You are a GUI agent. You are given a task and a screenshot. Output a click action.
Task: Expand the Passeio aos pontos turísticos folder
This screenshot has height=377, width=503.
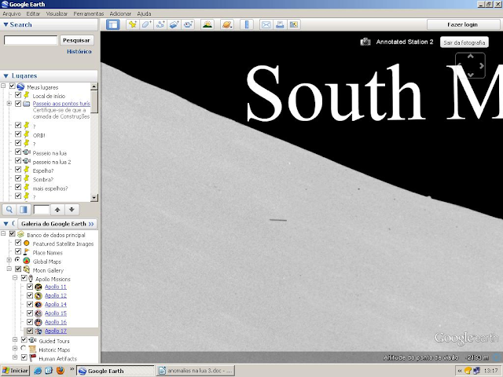click(9, 103)
